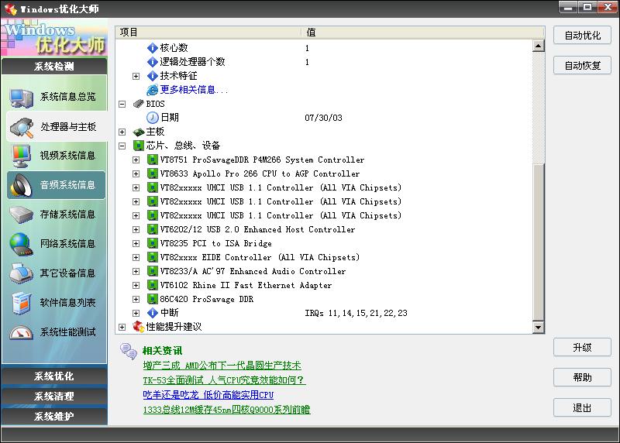Screen dimensions: 620x443
Task: Switch to the 系统检测 section
Action: tap(54, 67)
